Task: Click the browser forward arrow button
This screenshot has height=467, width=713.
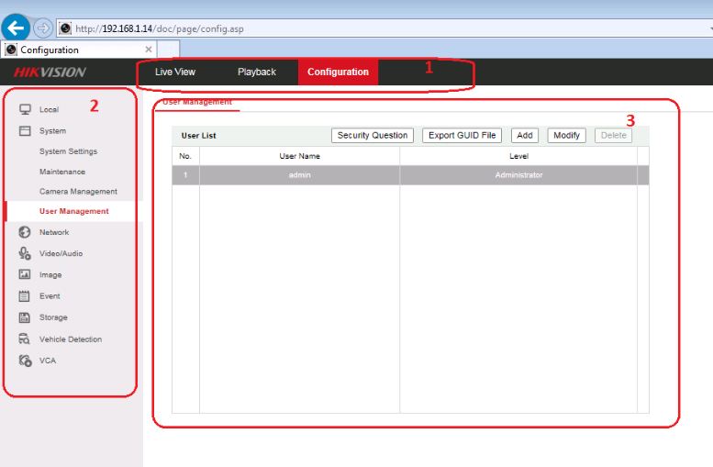Action: pos(43,28)
